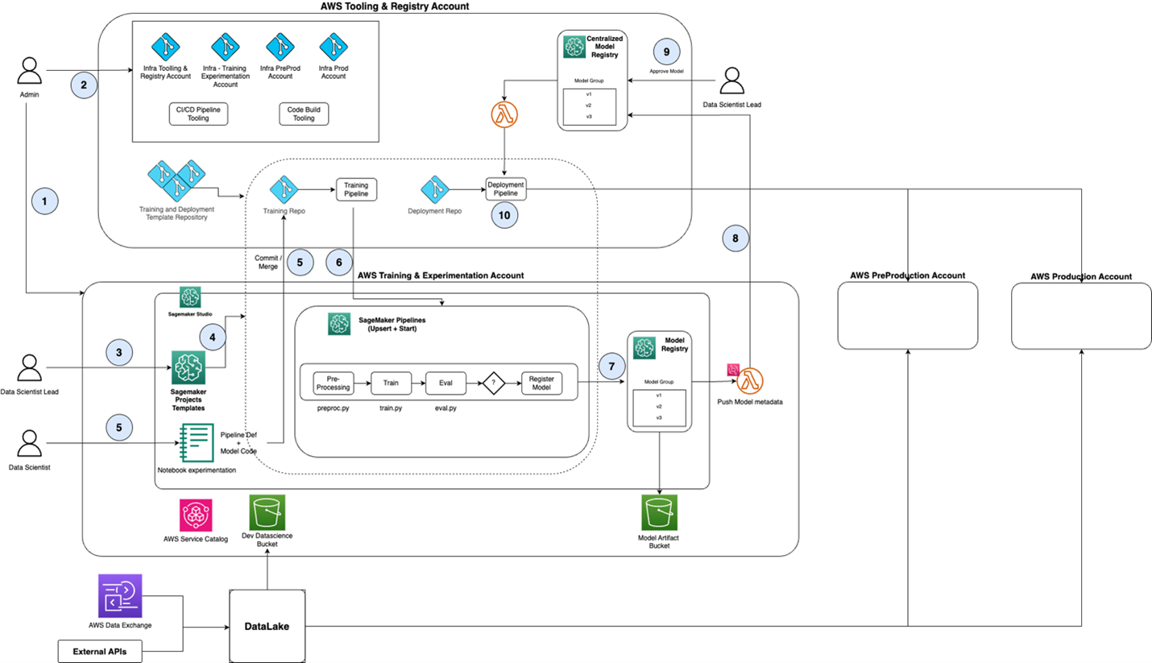1152x663 pixels.
Task: Click the Notebook experimentation icon
Action: 196,443
